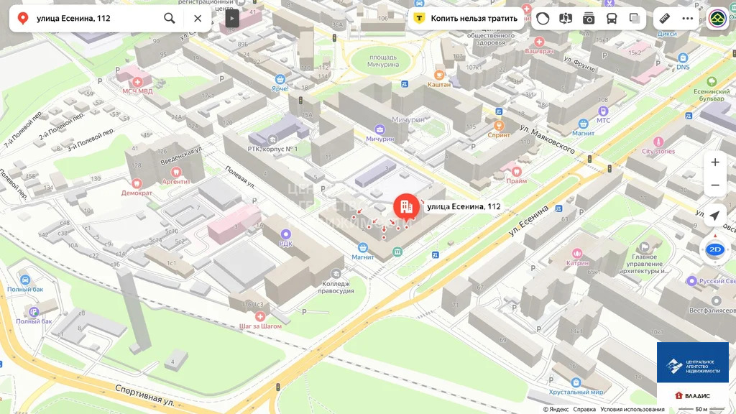Select the Ваш врач clinic marker
The image size is (736, 414).
pos(539,42)
